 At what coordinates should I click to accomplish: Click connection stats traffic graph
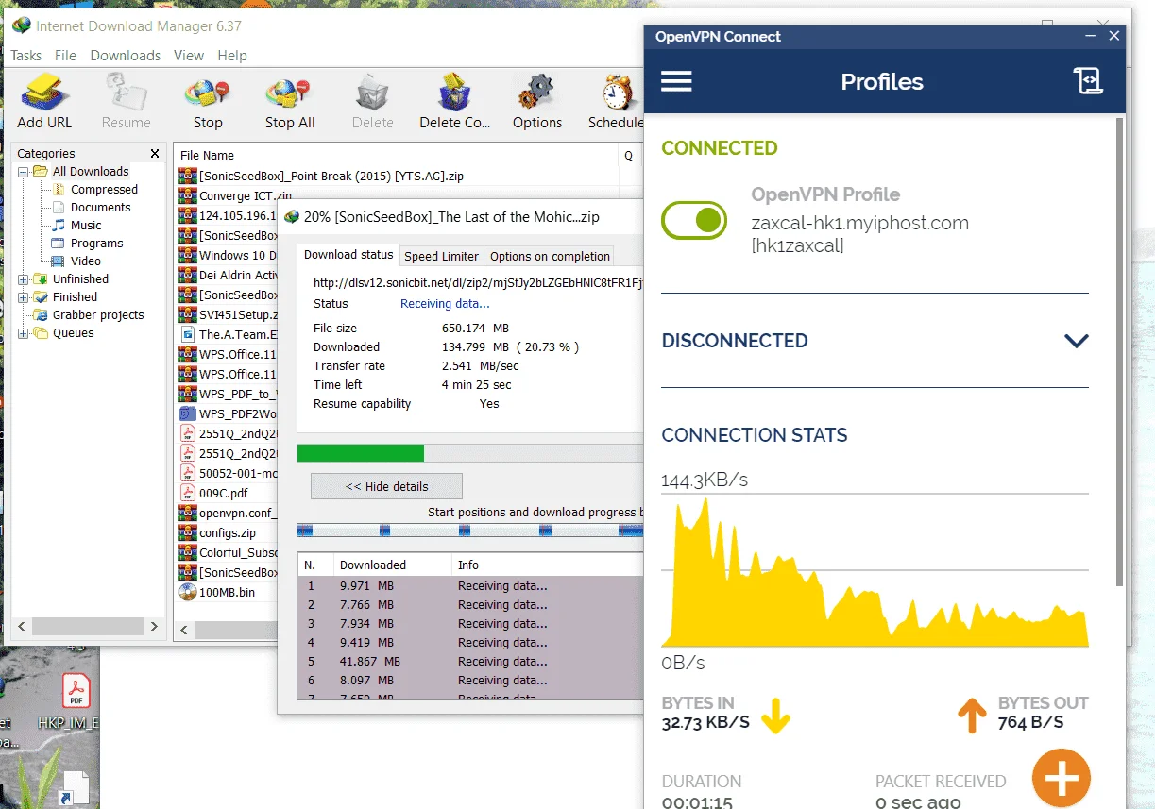click(875, 571)
